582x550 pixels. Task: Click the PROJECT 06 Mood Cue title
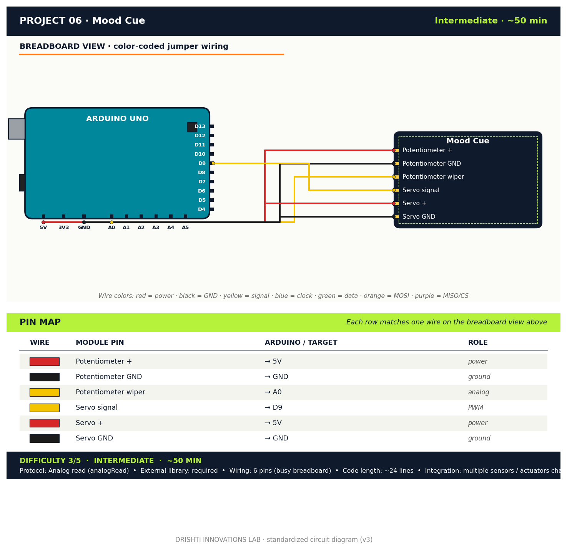point(82,21)
